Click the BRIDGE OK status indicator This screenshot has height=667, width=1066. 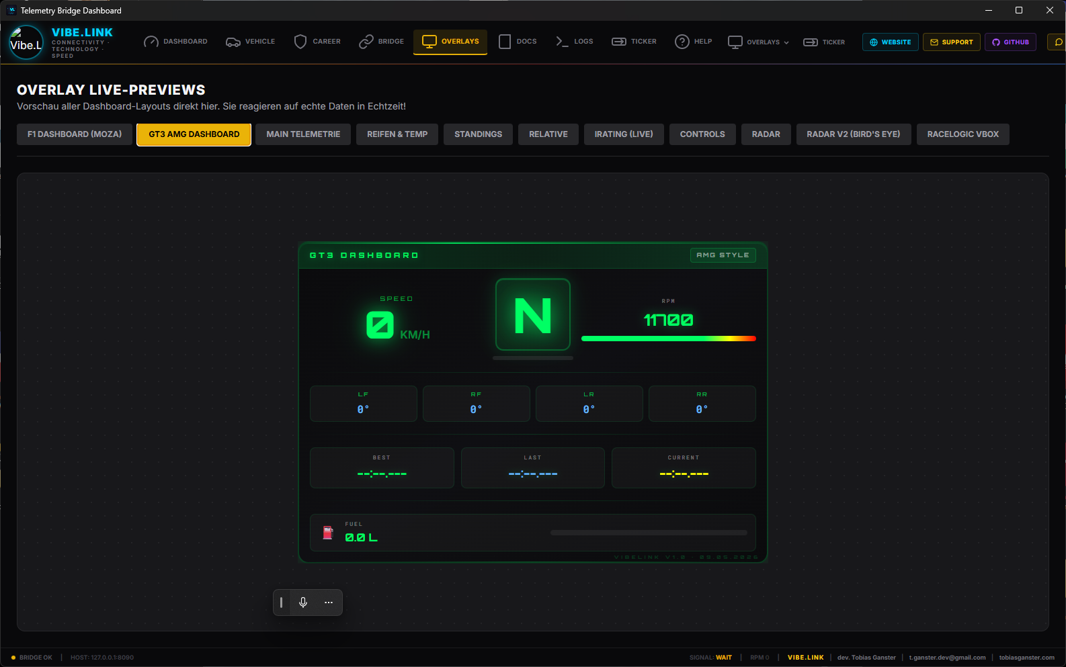[x=32, y=658]
